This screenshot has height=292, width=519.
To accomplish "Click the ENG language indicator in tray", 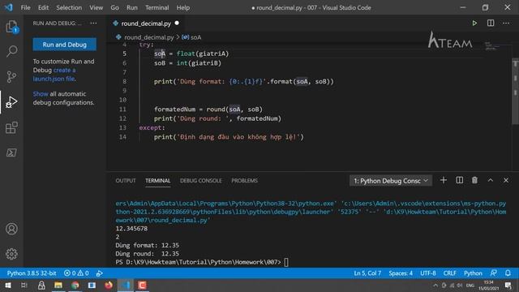I will coord(470,286).
